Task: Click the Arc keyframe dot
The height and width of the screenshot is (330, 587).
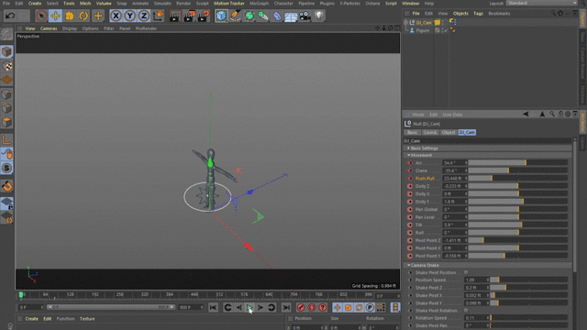Action: 410,163
